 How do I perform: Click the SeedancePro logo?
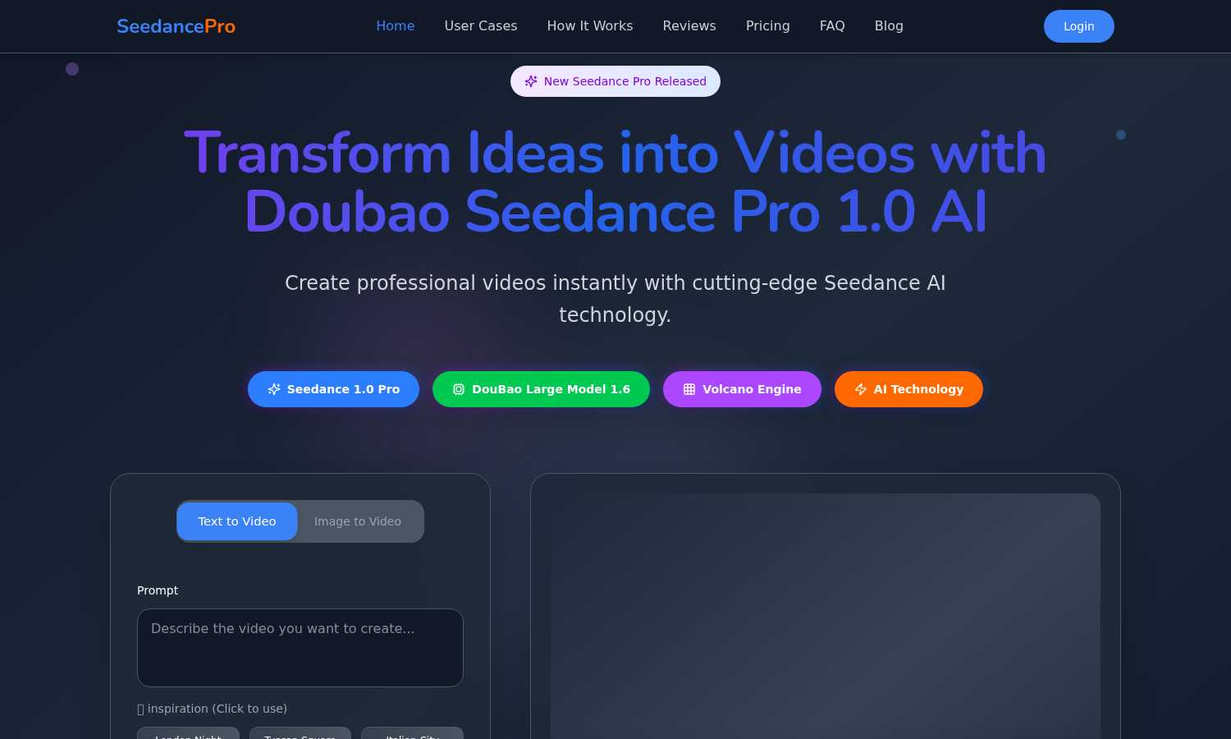176,26
